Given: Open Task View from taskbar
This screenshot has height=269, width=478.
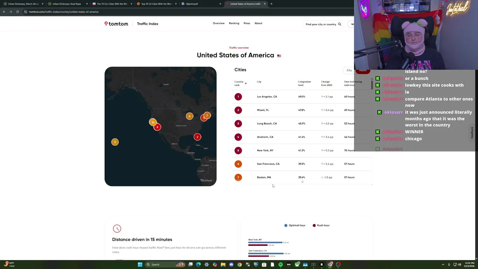Looking at the screenshot, I should 190,265.
